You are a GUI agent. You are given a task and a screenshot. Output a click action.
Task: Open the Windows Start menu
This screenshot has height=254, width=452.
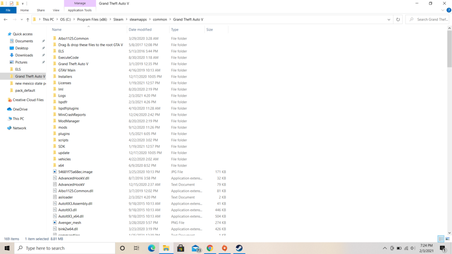7,248
